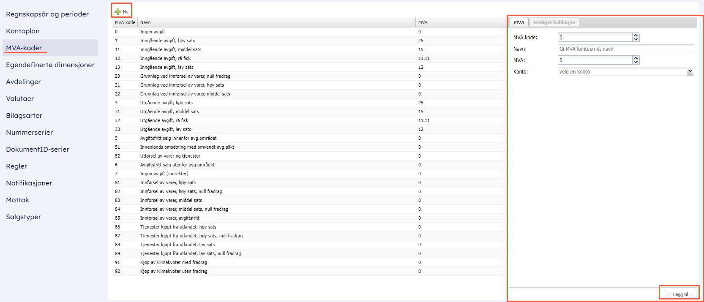Open the Salgstyper page
The height and width of the screenshot is (302, 704).
[x=24, y=217]
